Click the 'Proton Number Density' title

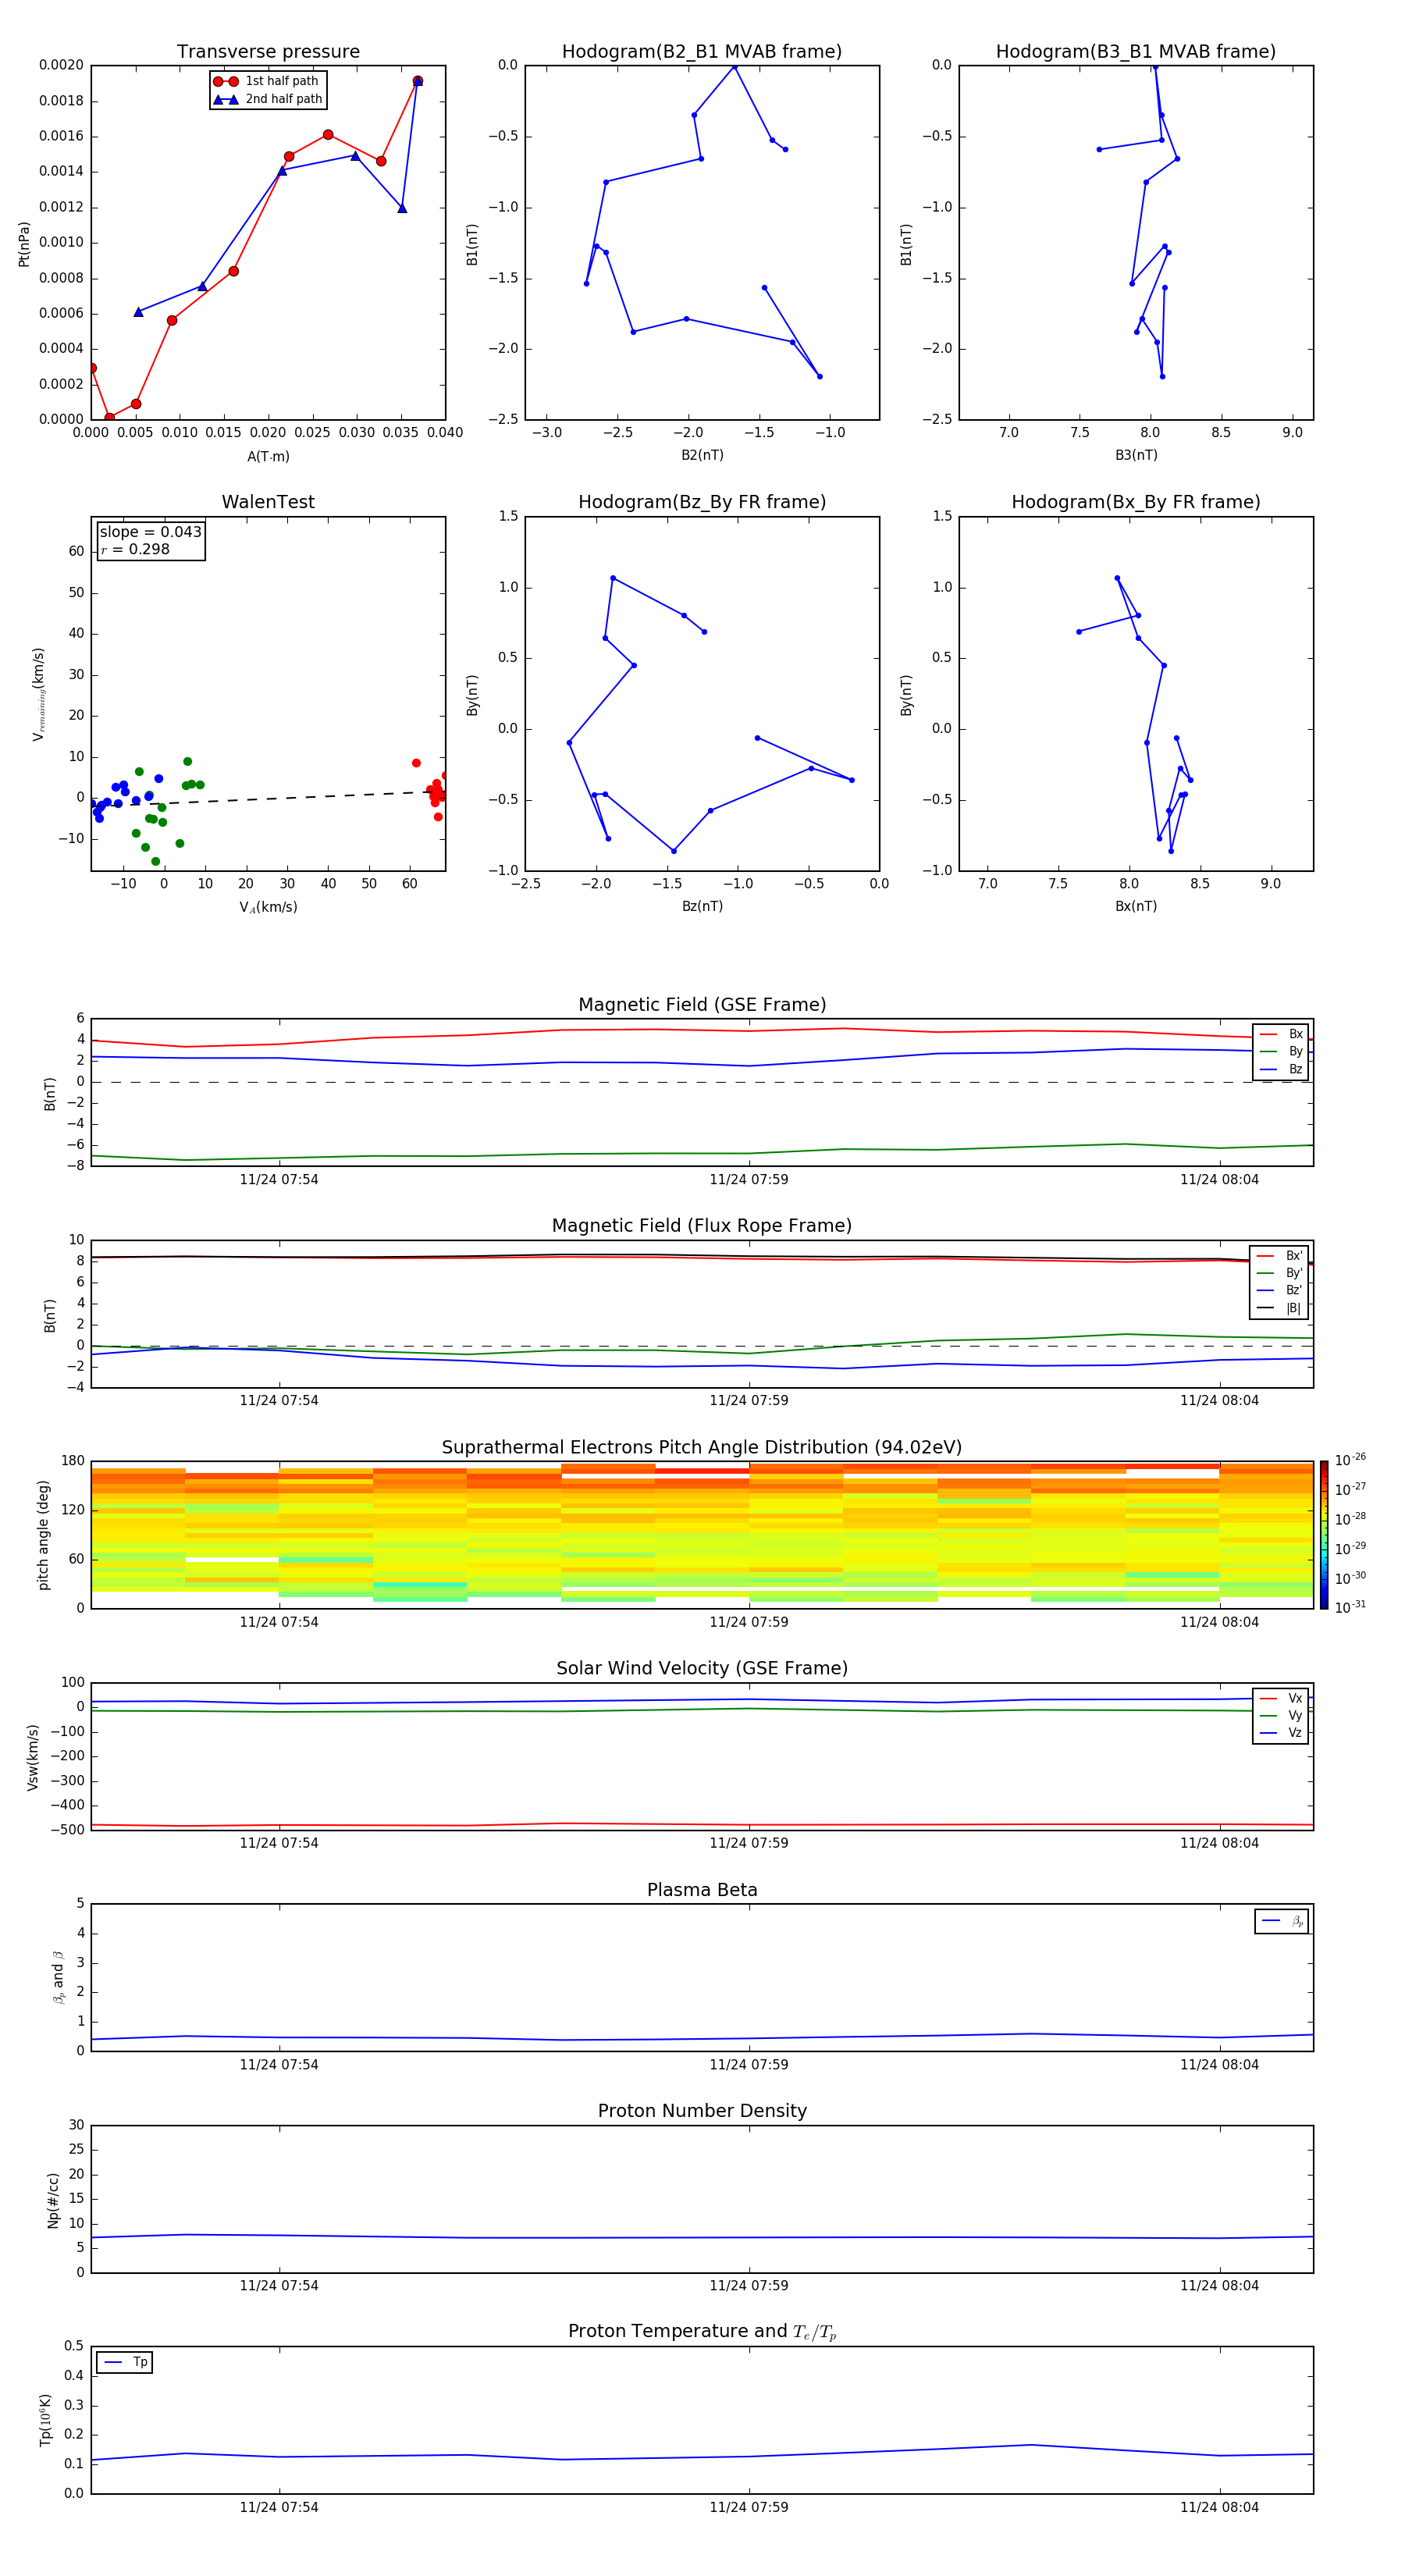pos(702,2111)
